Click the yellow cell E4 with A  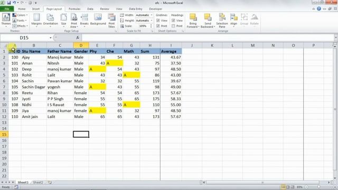pyautogui.click(x=97, y=69)
